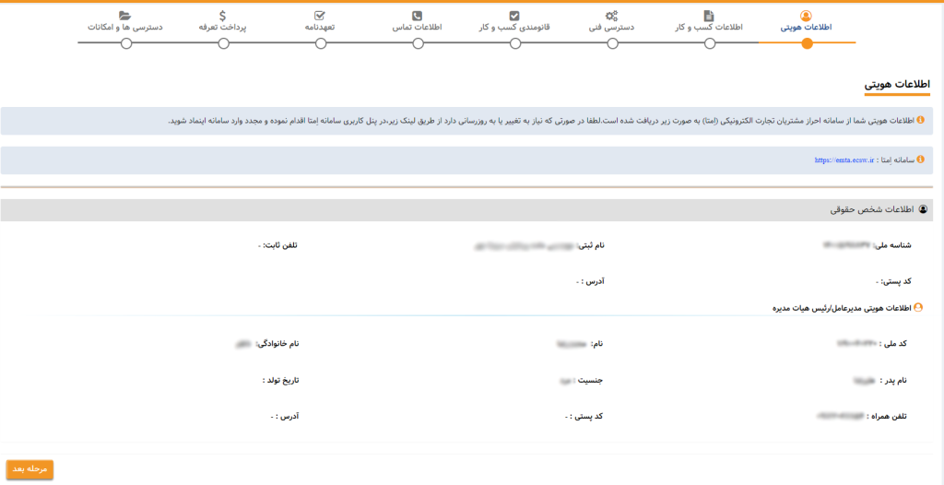This screenshot has height=485, width=944.
Task: Click the اطلاعات هویتی page heading
Action: tap(897, 84)
